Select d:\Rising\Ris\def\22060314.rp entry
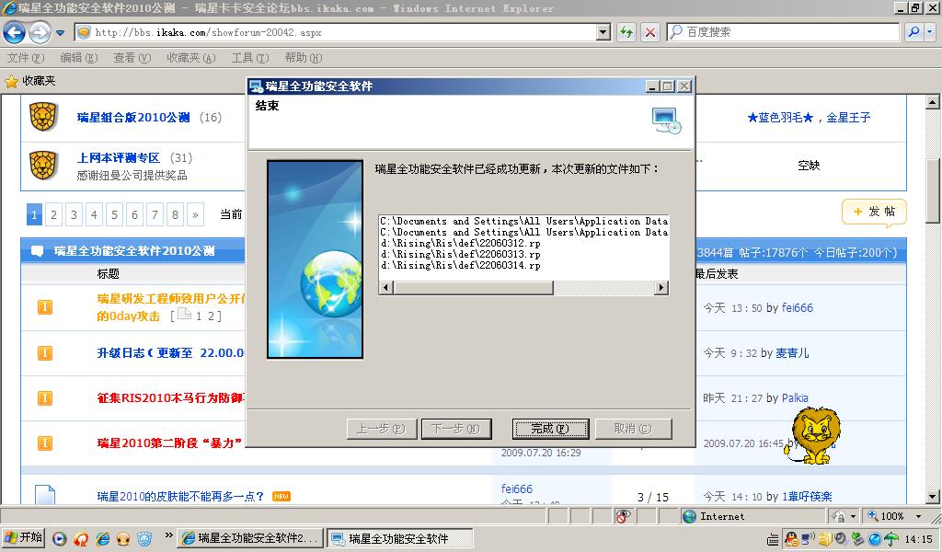The width and height of the screenshot is (942, 552). tap(460, 266)
